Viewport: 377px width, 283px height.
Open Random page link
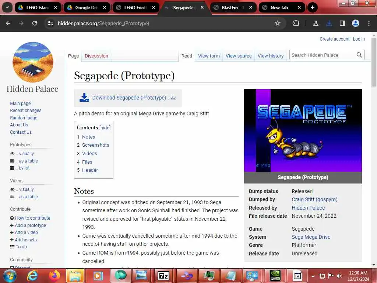[x=24, y=118]
